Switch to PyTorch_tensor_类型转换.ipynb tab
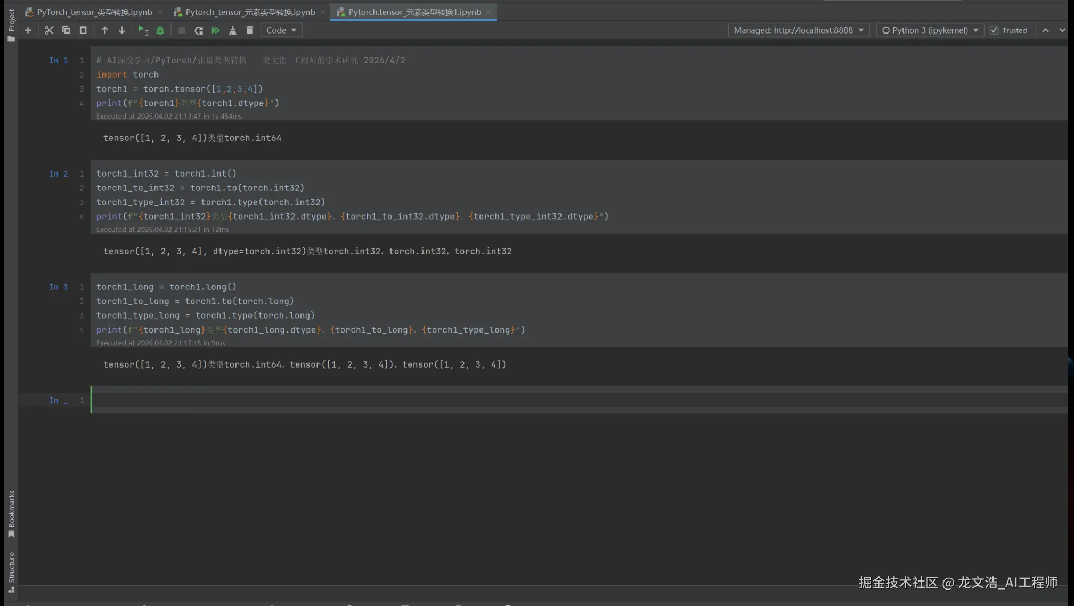 pyautogui.click(x=94, y=12)
